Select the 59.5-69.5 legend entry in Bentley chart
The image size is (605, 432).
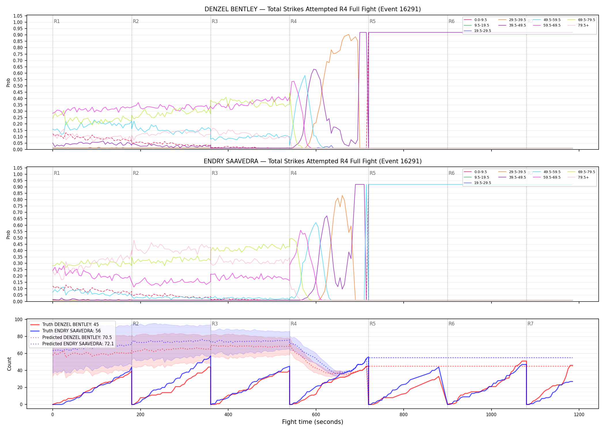tap(547, 25)
